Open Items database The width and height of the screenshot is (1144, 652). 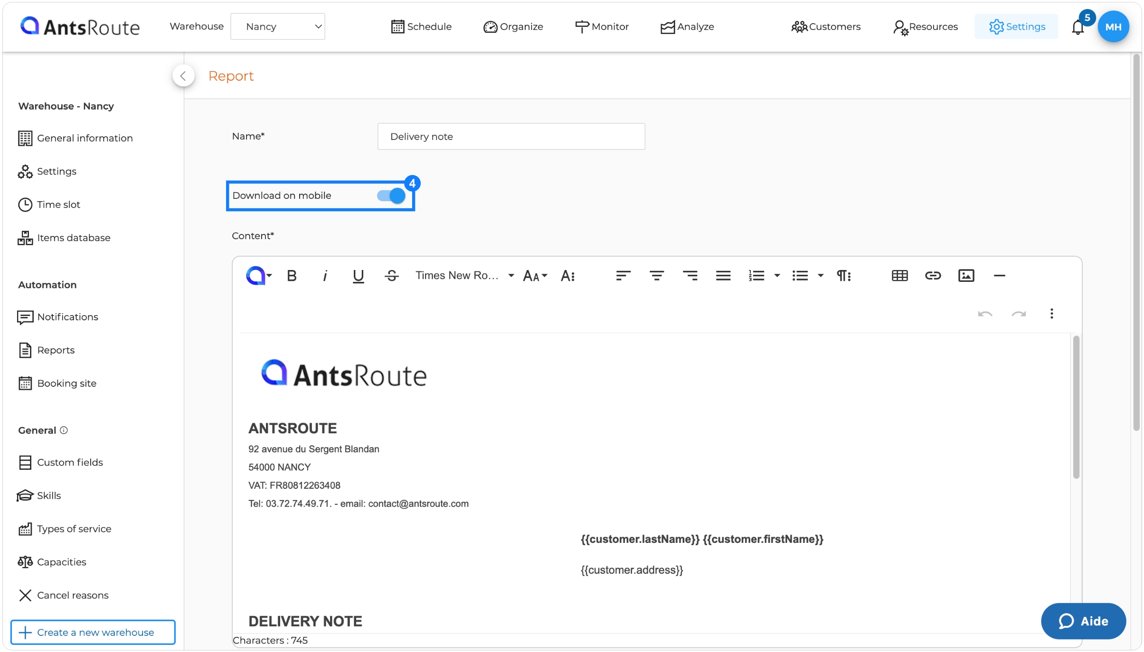(64, 238)
